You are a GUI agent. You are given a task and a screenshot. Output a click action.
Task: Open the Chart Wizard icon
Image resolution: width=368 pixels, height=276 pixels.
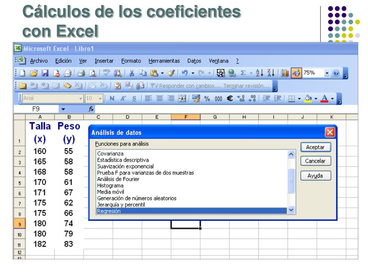click(285, 73)
